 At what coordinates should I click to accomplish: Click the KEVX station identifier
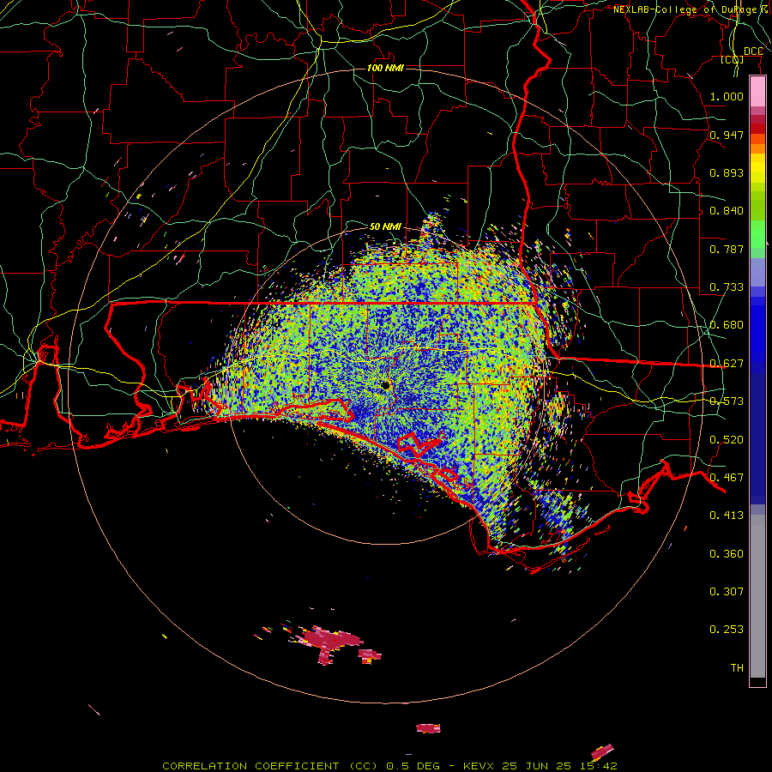click(x=479, y=766)
